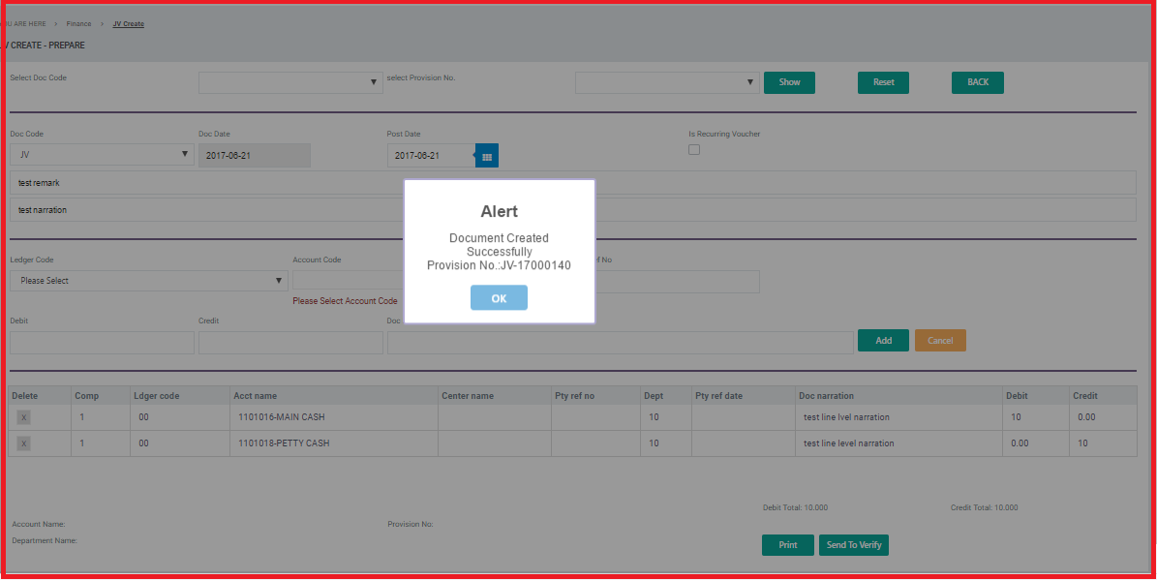Open the select Provision No. dropdown
Image resolution: width=1157 pixels, height=580 pixels.
pos(667,83)
